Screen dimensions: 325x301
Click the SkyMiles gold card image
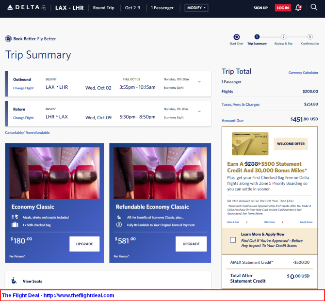click(x=250, y=143)
